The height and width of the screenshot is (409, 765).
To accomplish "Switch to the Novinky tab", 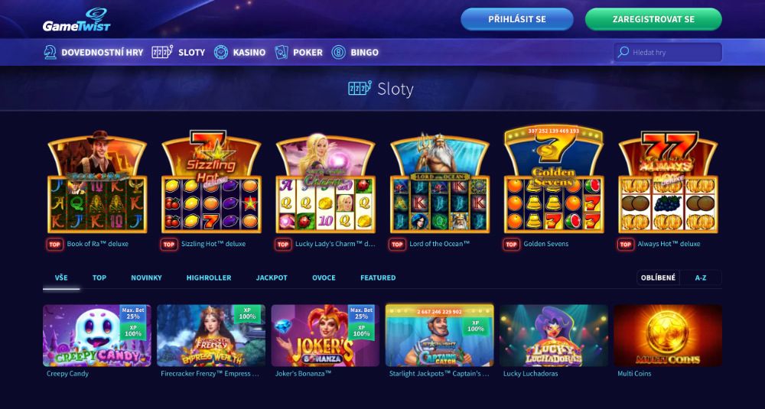I will [x=146, y=278].
